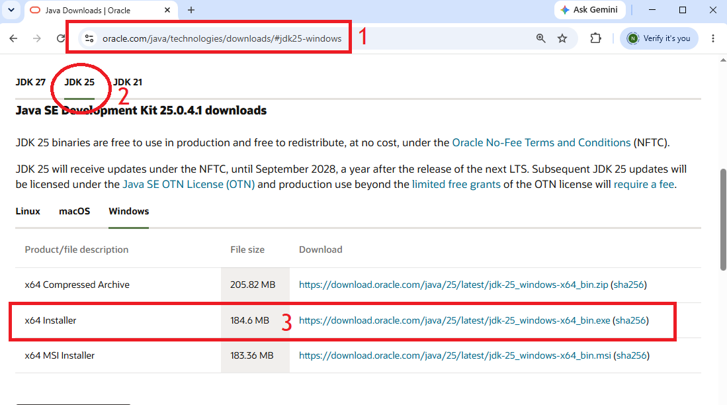Open sha256 link for MSI Installer
This screenshot has width=727, height=405.
click(x=632, y=356)
